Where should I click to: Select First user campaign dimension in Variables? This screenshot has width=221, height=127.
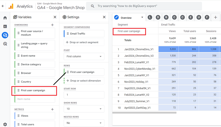point(35,90)
